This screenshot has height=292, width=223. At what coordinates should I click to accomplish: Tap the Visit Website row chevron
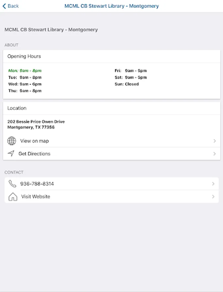point(213,197)
